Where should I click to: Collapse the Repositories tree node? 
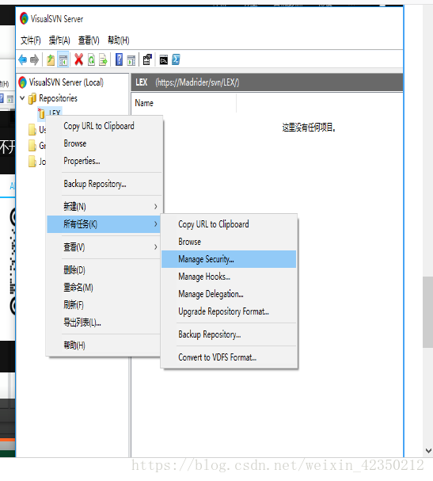click(x=22, y=98)
